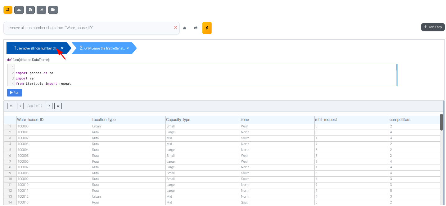
Task: Remove step 2 using its X icon
Action: 128,48
